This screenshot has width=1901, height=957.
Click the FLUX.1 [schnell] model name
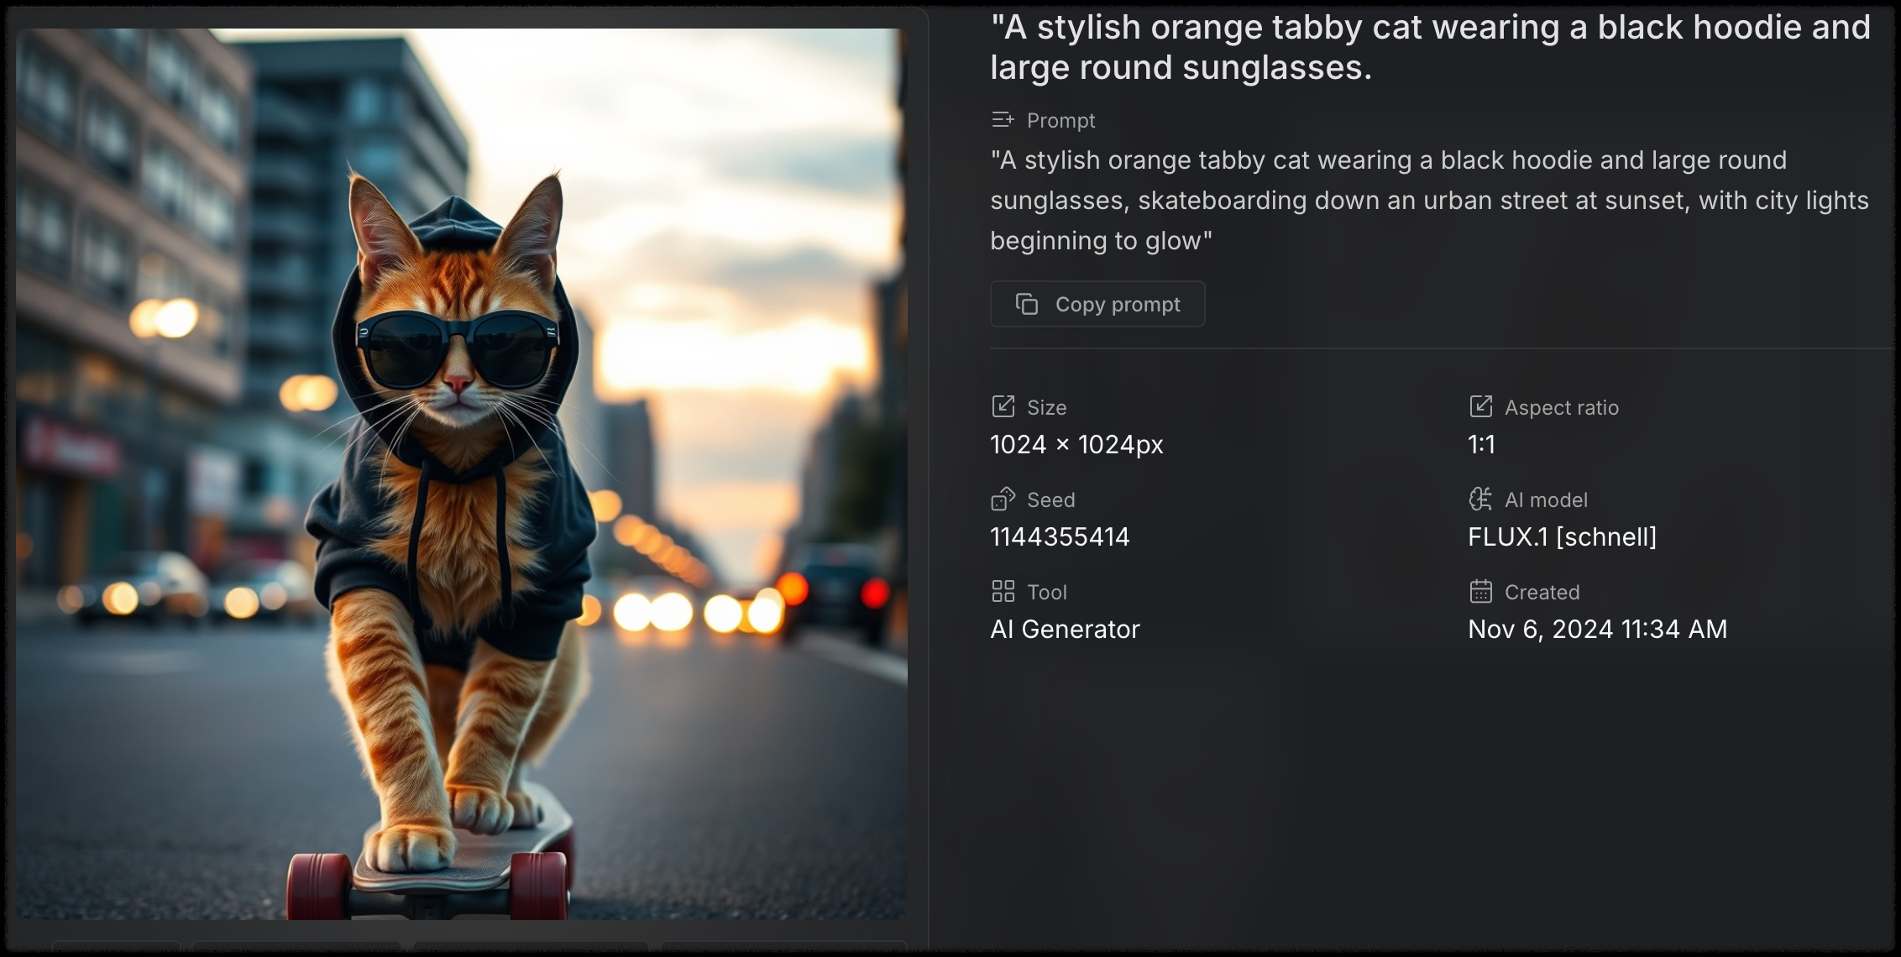(1562, 536)
